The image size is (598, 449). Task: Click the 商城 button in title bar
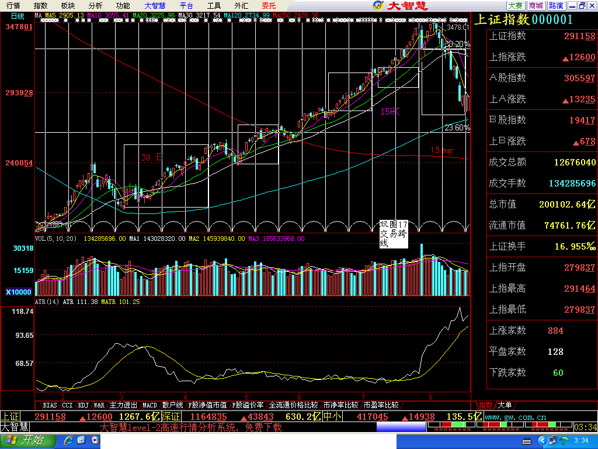(x=536, y=5)
